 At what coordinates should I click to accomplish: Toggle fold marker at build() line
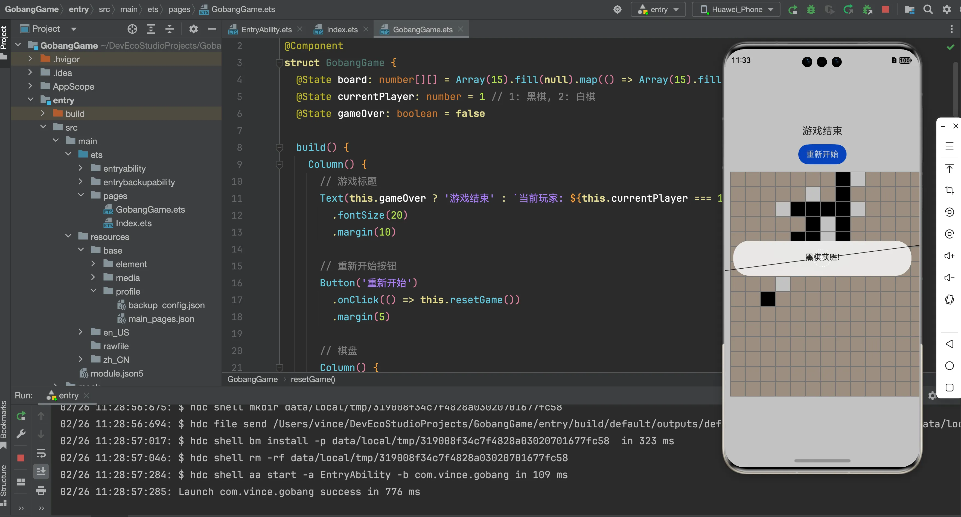(x=279, y=148)
